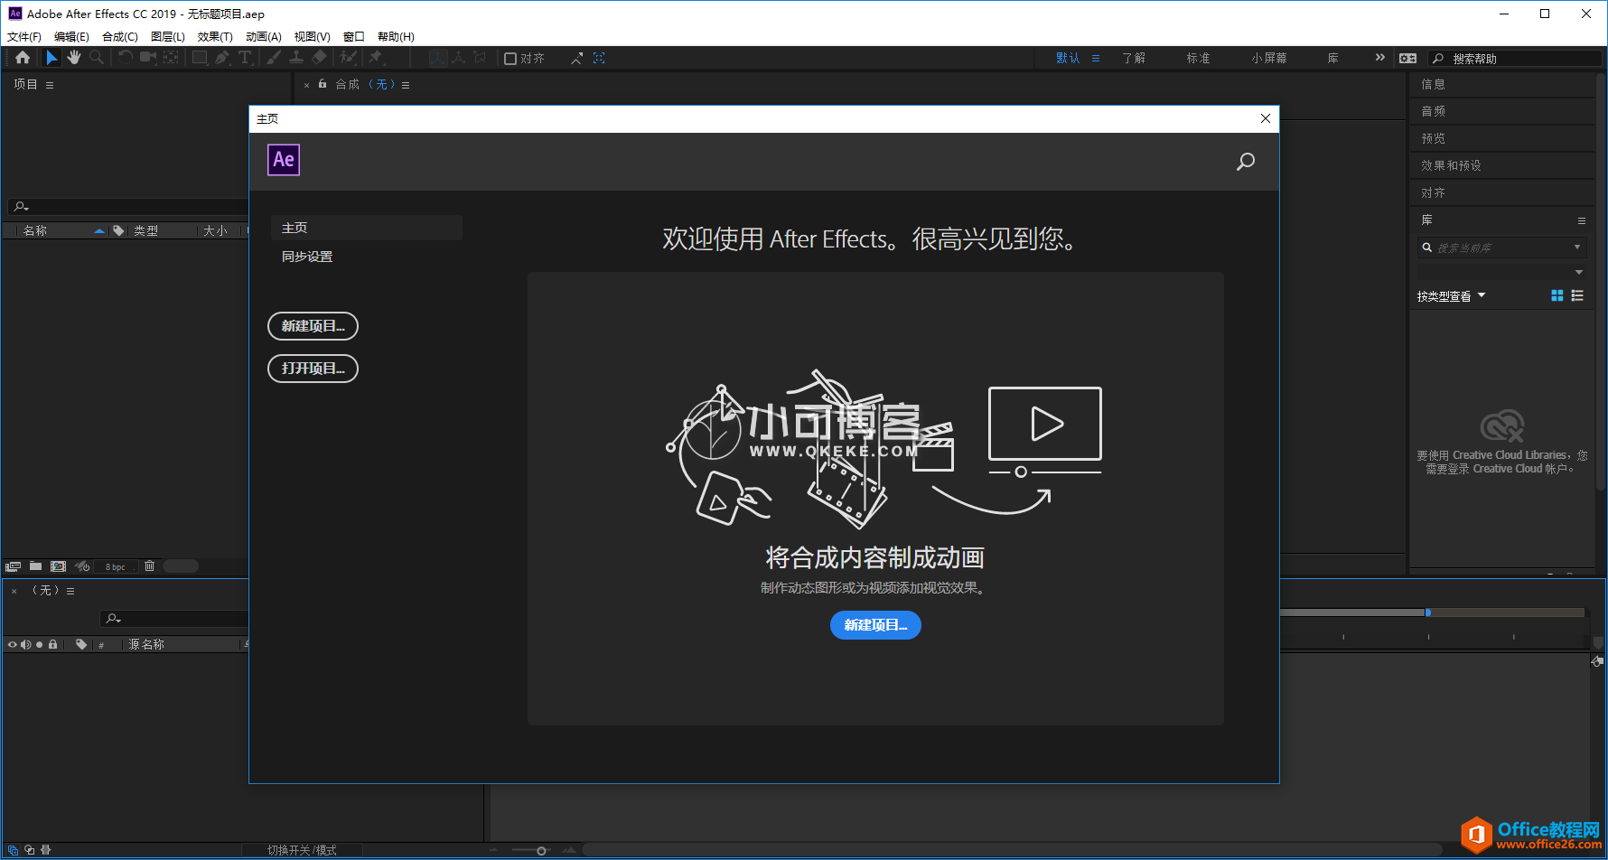This screenshot has width=1608, height=860.
Task: Select the Puppet Pin tool
Action: coord(376,58)
